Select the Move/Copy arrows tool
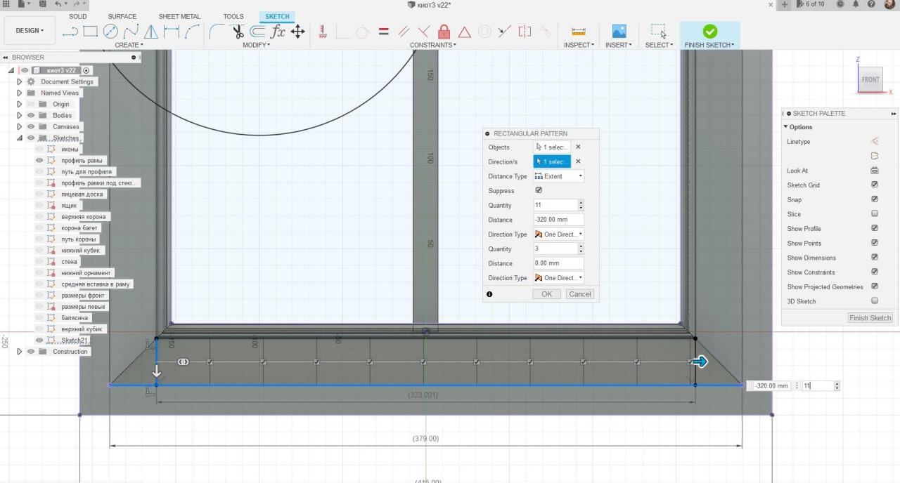The width and height of the screenshot is (900, 483). point(298,31)
